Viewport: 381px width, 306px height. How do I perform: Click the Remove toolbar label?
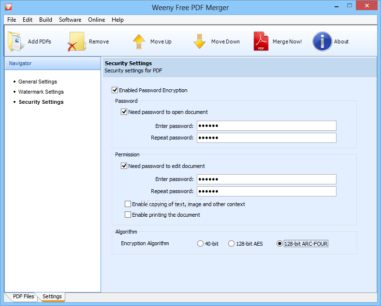(99, 42)
